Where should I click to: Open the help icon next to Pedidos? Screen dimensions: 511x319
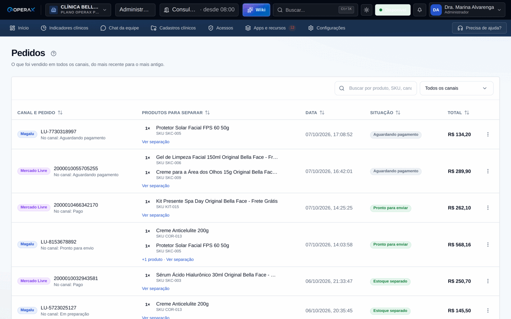pos(54,53)
